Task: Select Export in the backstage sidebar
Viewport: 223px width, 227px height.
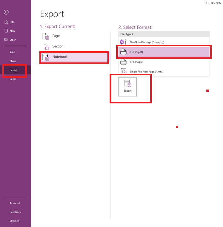Action: (x=15, y=70)
